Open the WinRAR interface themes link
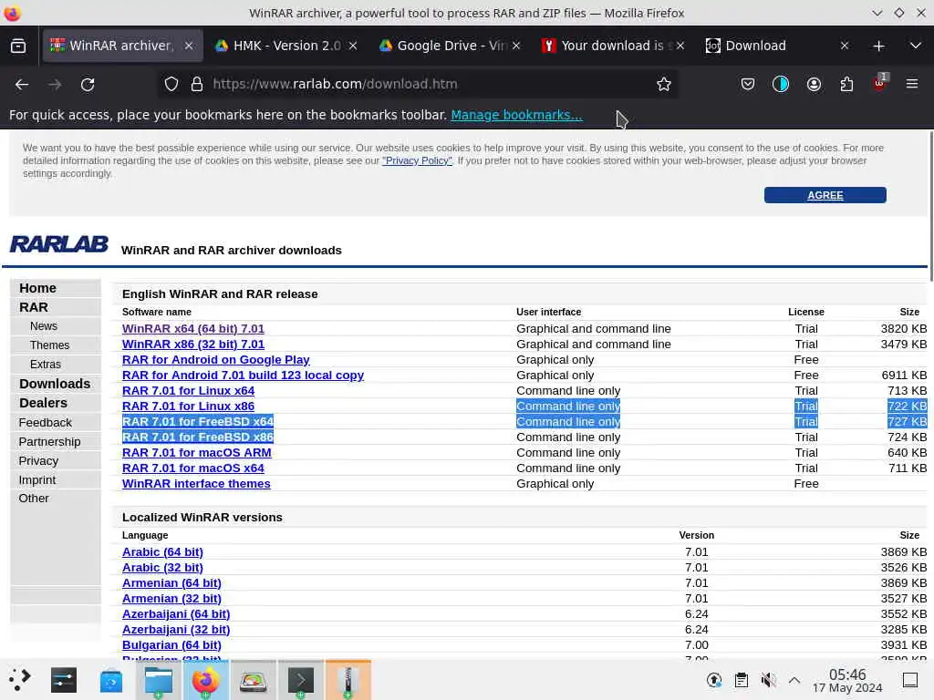This screenshot has width=934, height=700. [196, 483]
